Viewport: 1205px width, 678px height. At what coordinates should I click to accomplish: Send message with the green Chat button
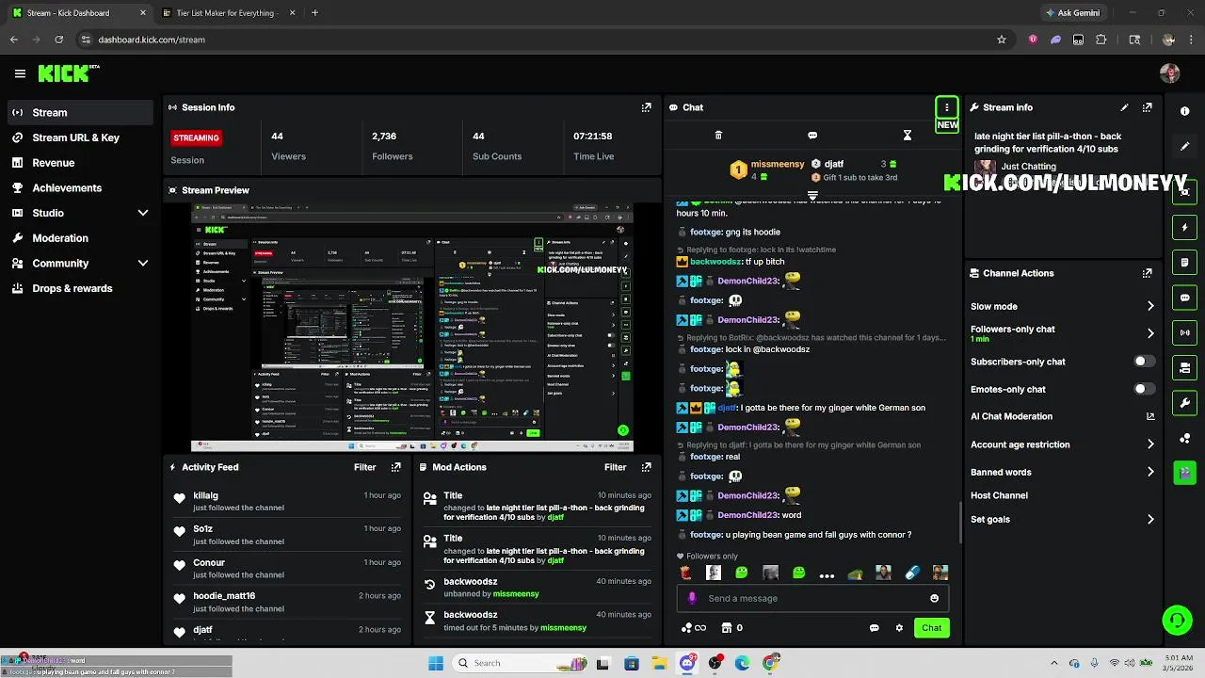(x=931, y=628)
